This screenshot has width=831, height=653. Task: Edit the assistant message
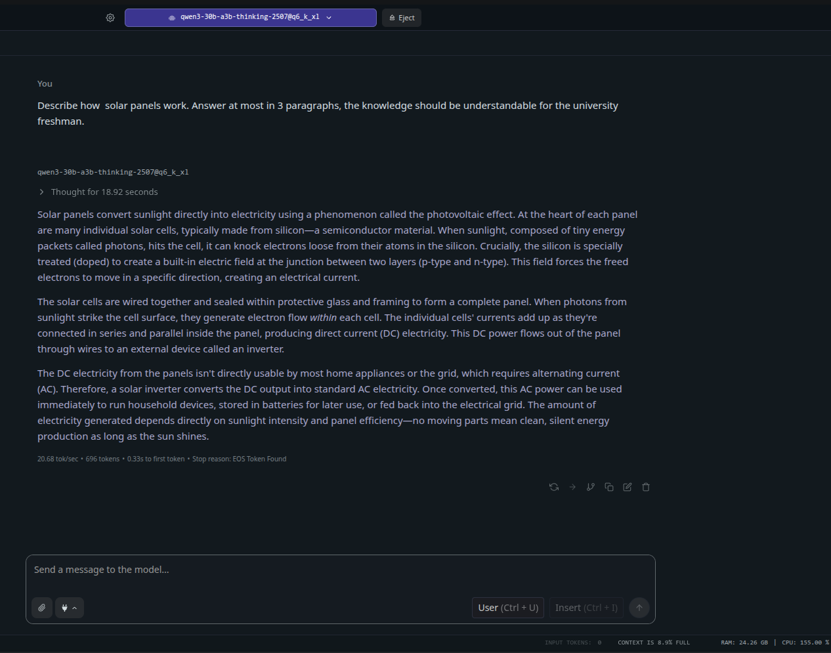pos(628,487)
